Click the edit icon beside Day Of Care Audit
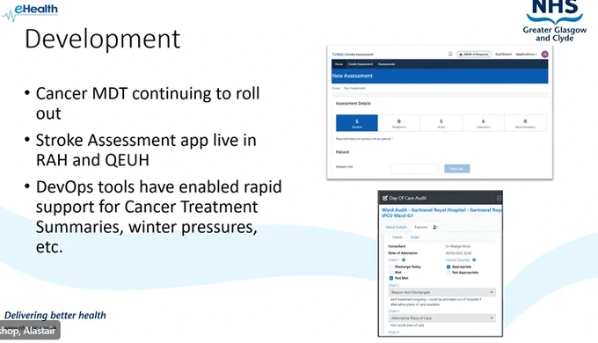Image resolution: width=598 pixels, height=343 pixels. (385, 198)
